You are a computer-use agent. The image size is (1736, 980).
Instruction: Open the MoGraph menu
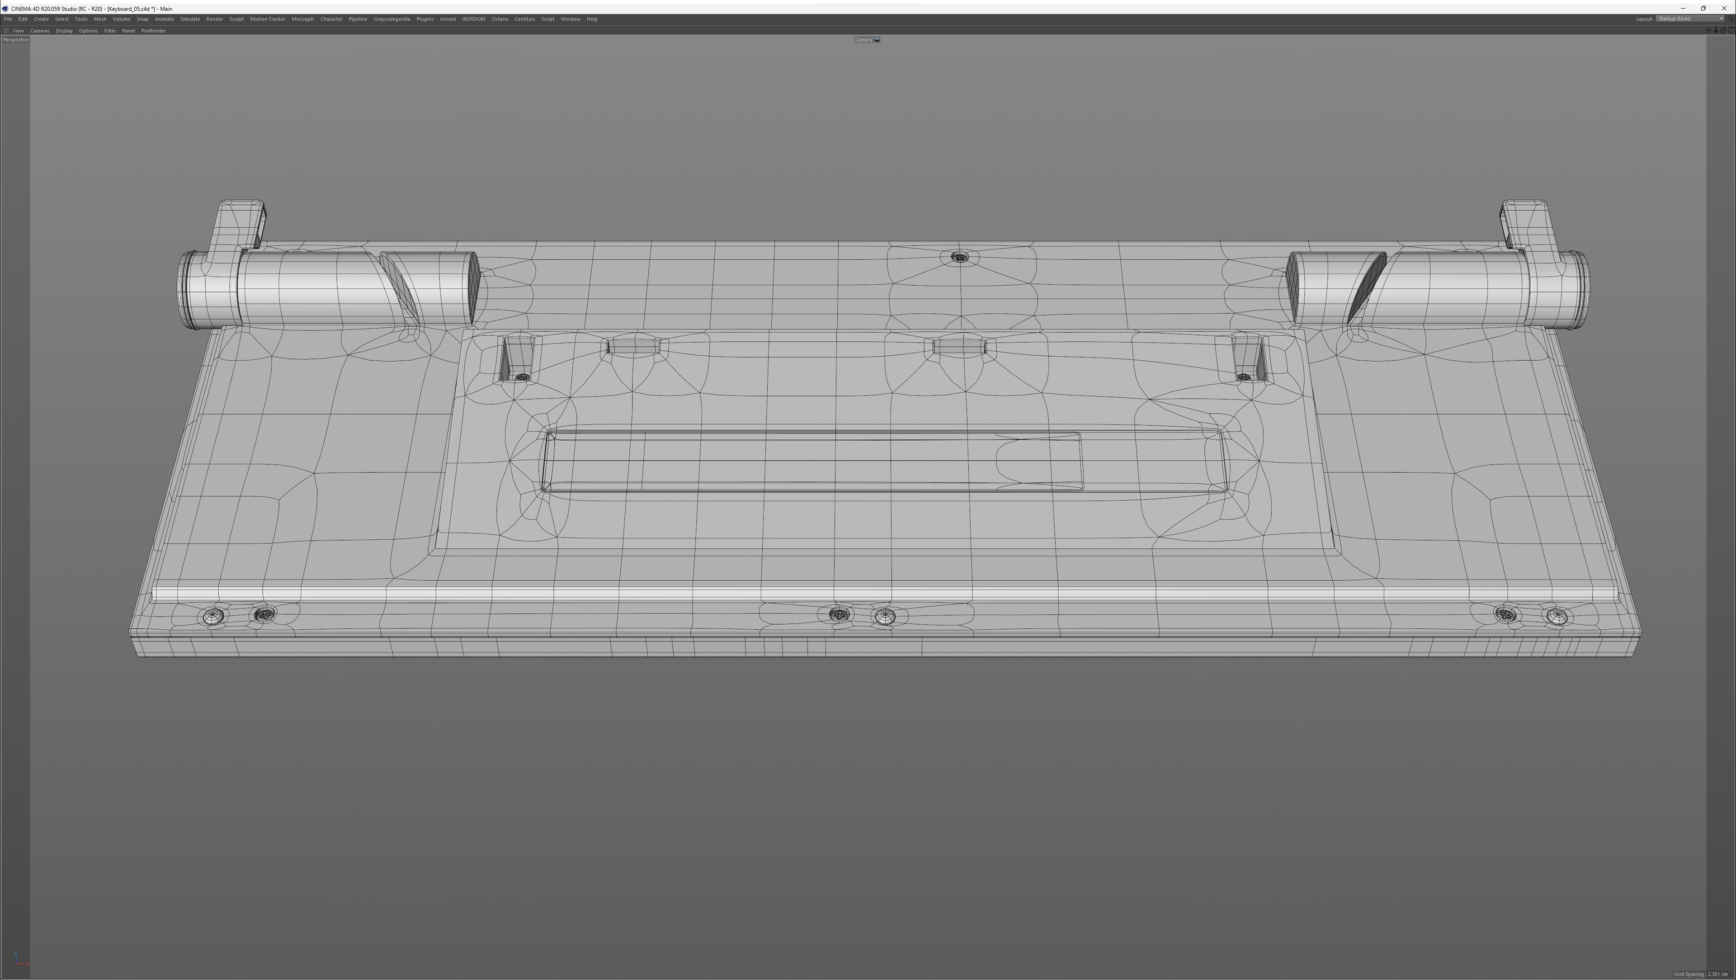point(302,19)
